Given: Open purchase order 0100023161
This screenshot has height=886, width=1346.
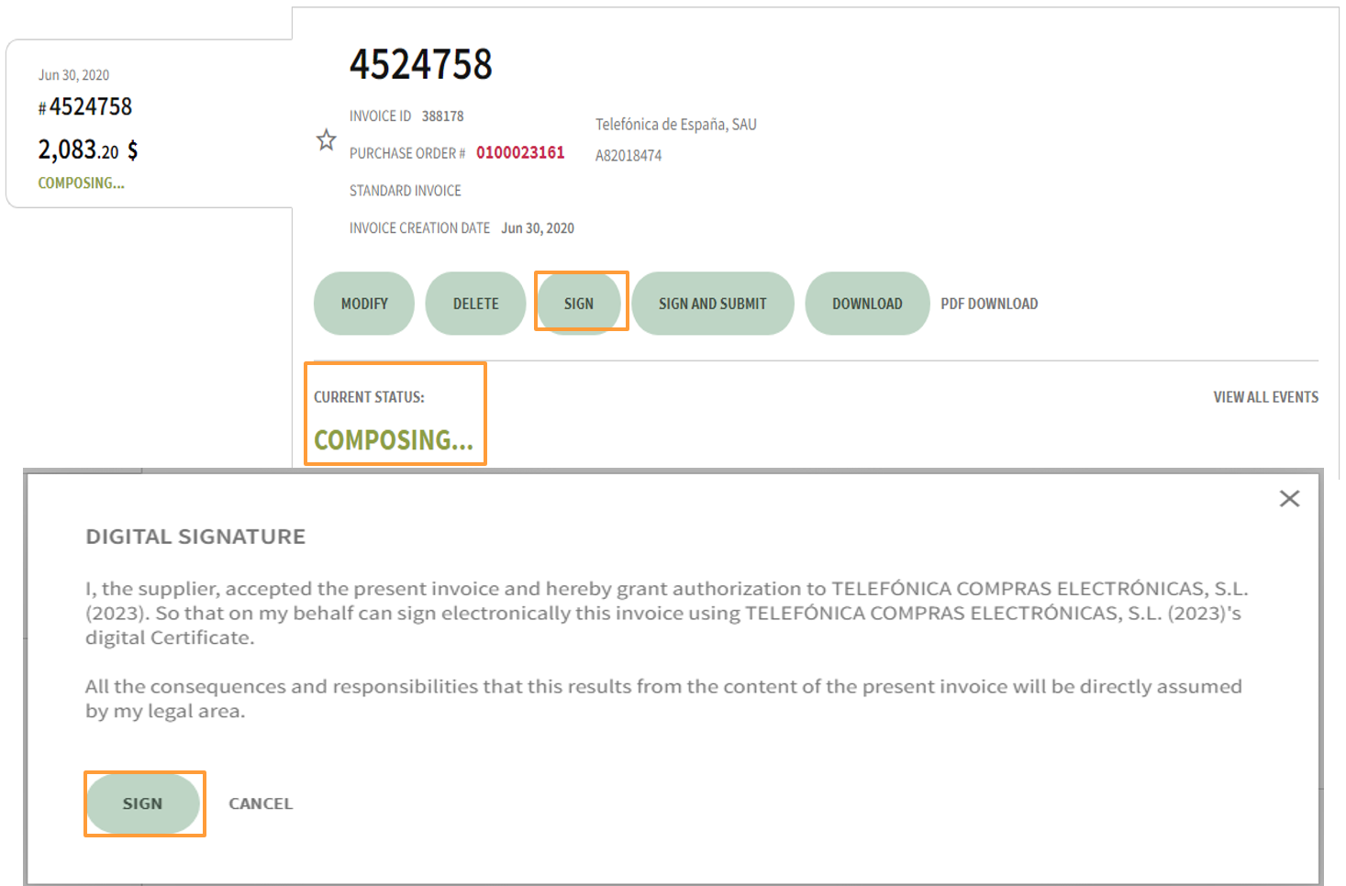Looking at the screenshot, I should point(520,153).
